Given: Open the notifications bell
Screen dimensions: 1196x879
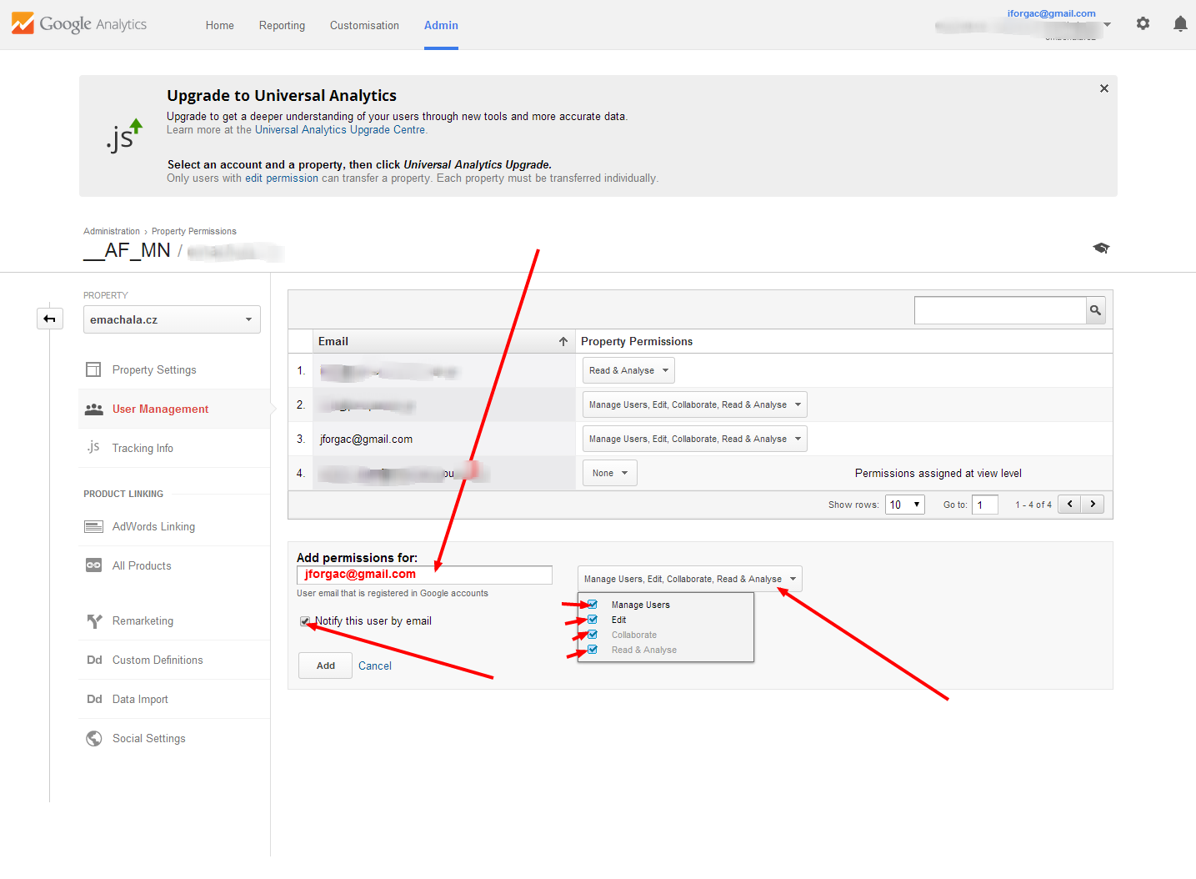Looking at the screenshot, I should coord(1180,23).
